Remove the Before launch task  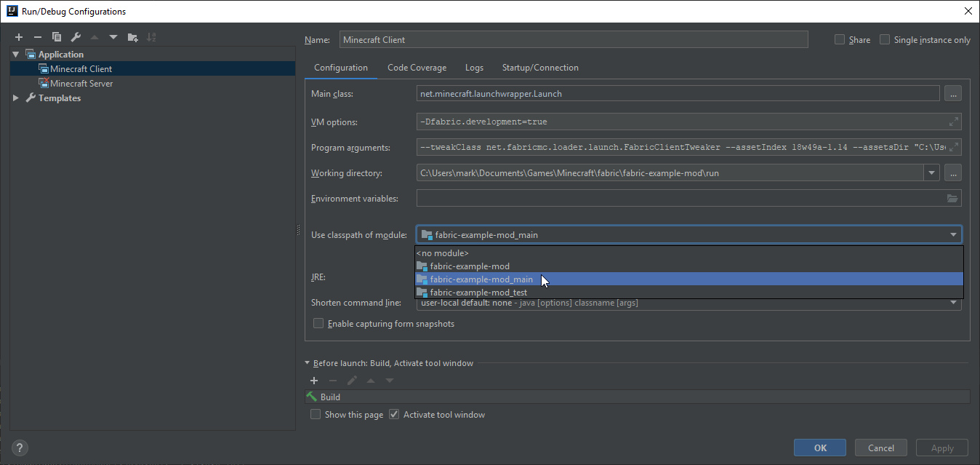tap(333, 381)
